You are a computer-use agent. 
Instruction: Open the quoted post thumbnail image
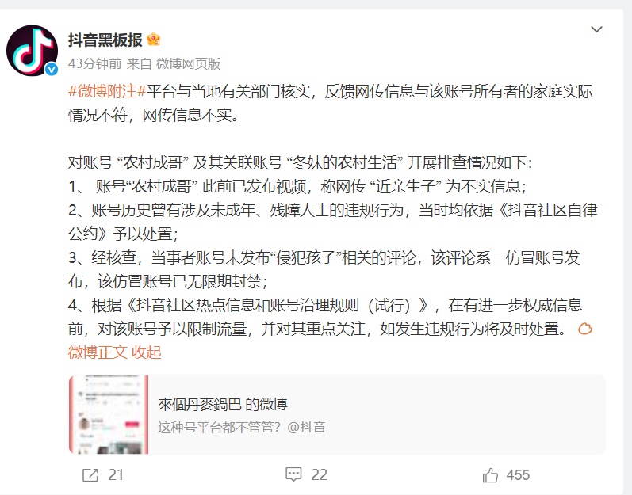[x=109, y=414]
